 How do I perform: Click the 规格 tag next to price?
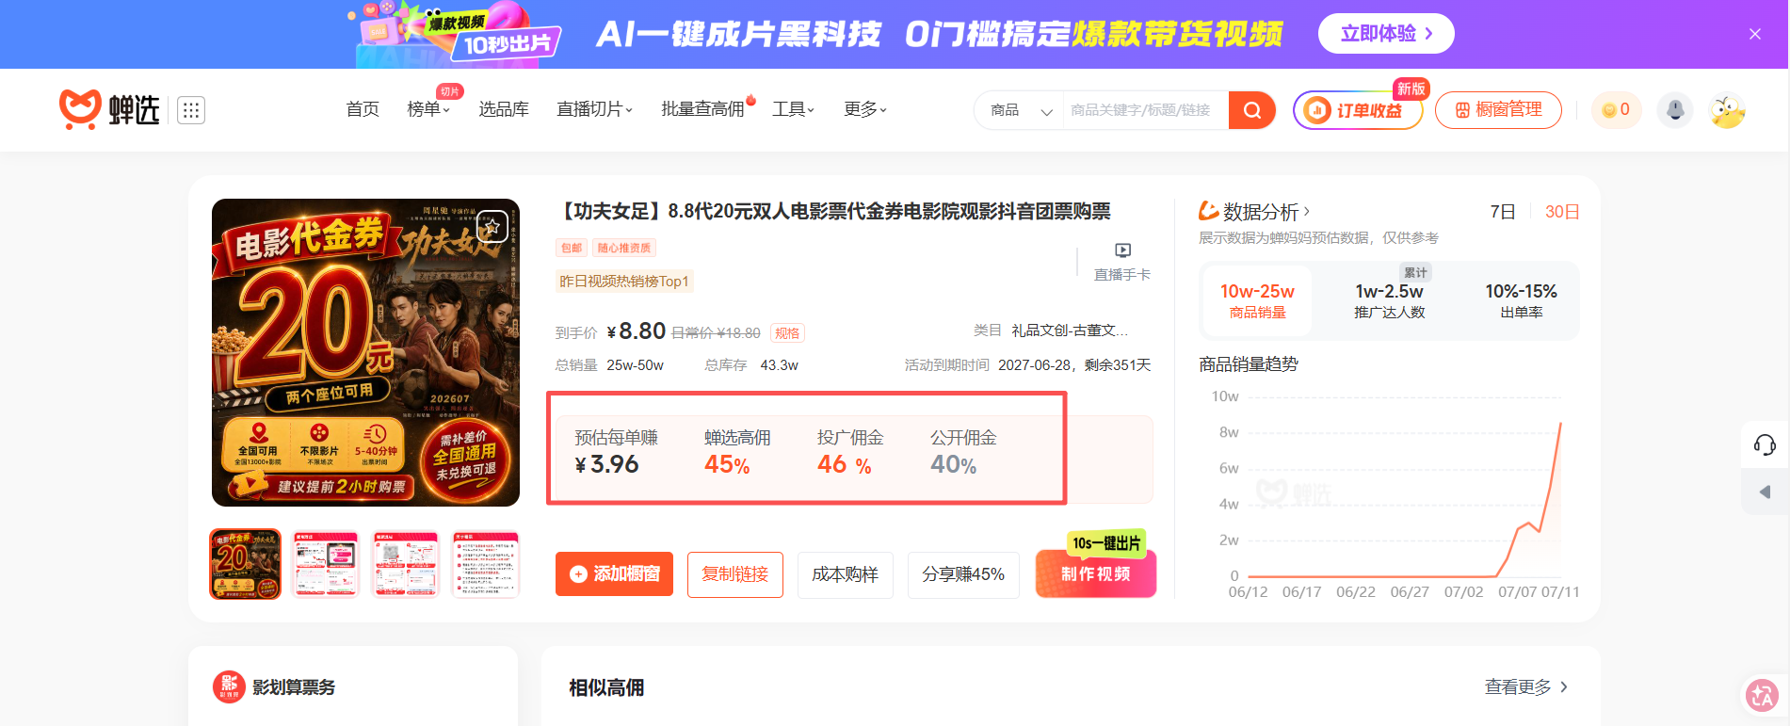(x=787, y=332)
